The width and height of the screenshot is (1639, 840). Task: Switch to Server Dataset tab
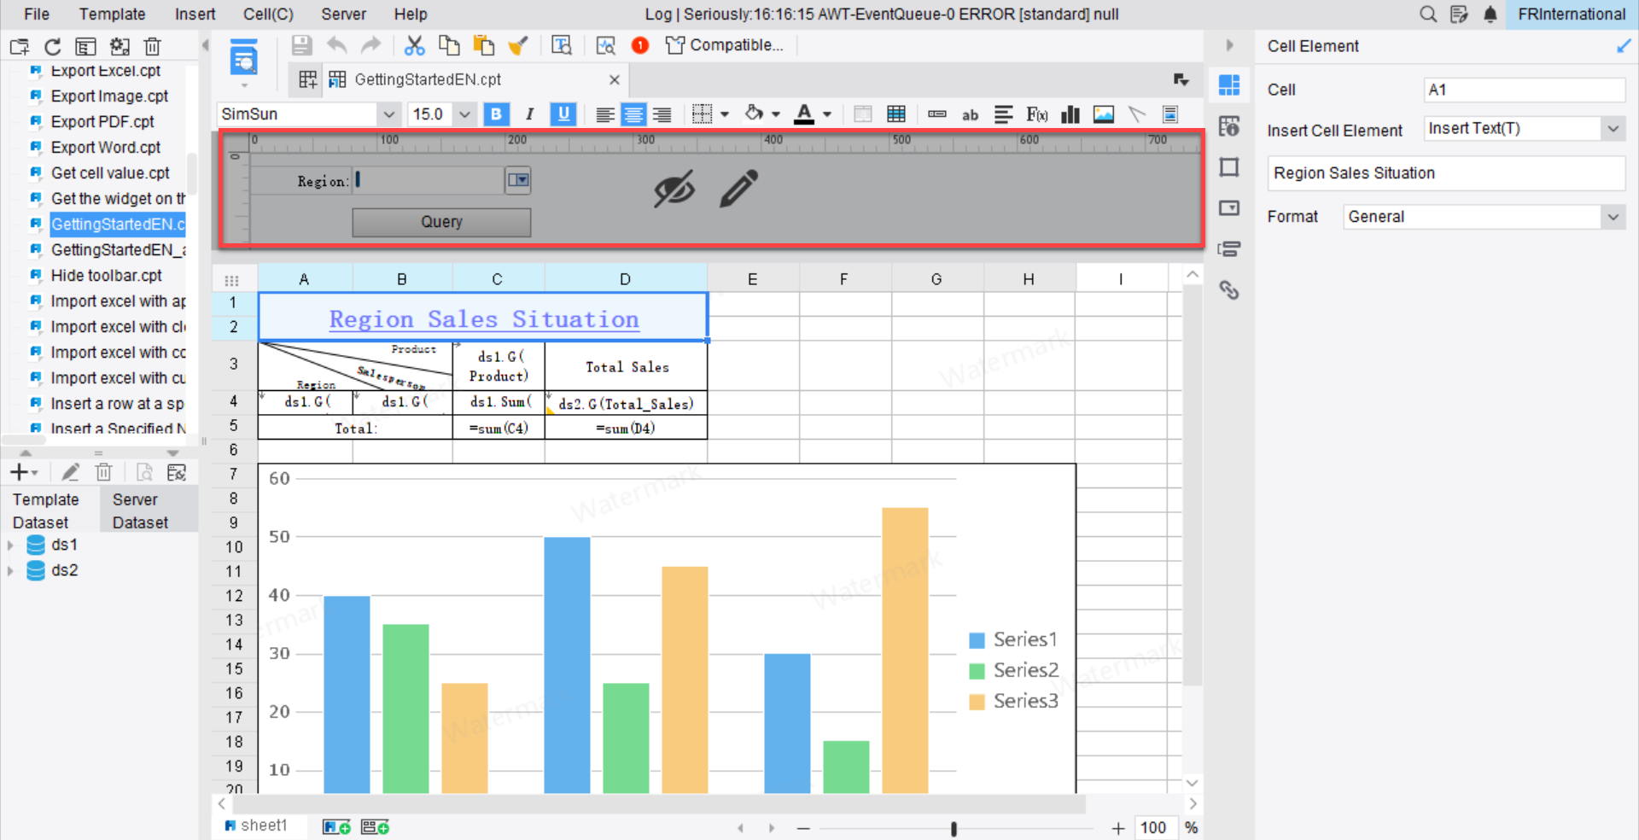[x=149, y=510]
